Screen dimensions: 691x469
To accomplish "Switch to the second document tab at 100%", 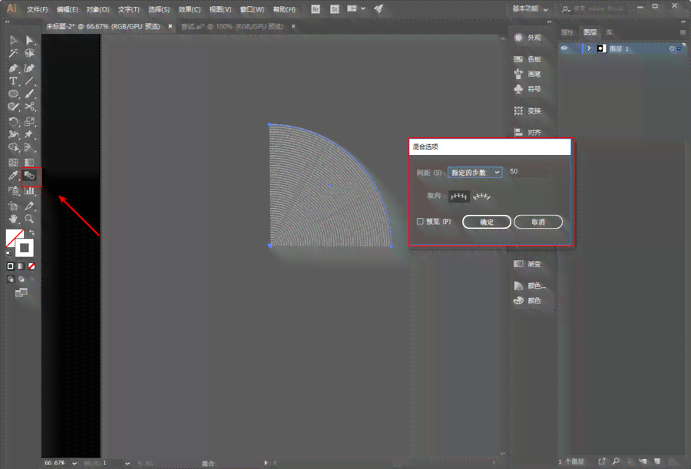I will pyautogui.click(x=232, y=26).
